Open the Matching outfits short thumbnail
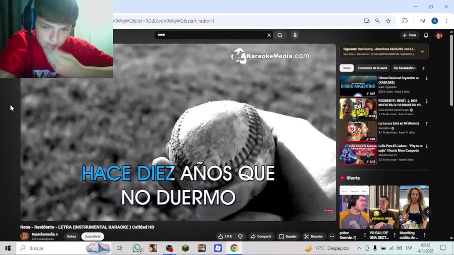454x255 pixels. (414, 207)
